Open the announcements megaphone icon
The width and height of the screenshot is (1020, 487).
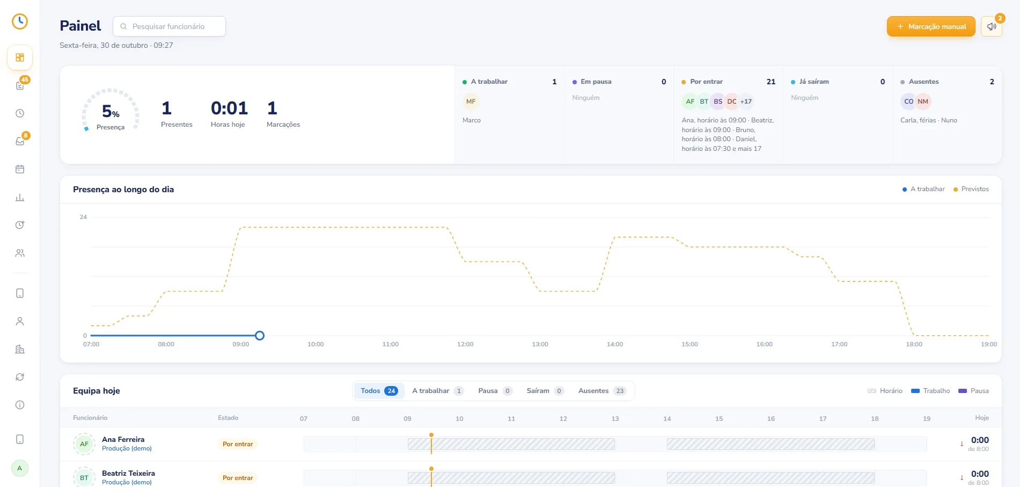992,26
